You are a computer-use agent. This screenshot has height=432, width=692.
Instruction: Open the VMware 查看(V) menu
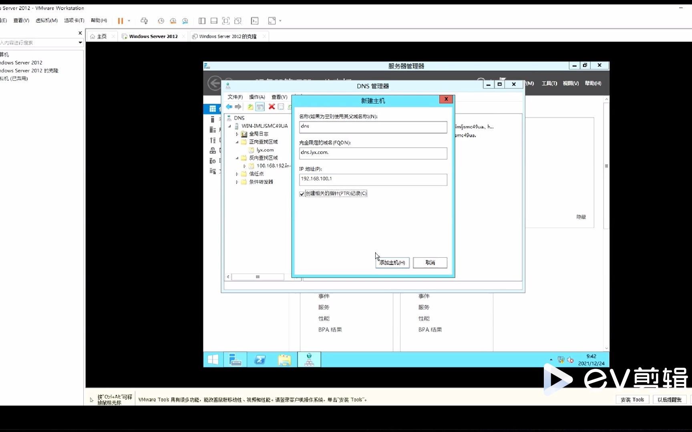pyautogui.click(x=21, y=20)
